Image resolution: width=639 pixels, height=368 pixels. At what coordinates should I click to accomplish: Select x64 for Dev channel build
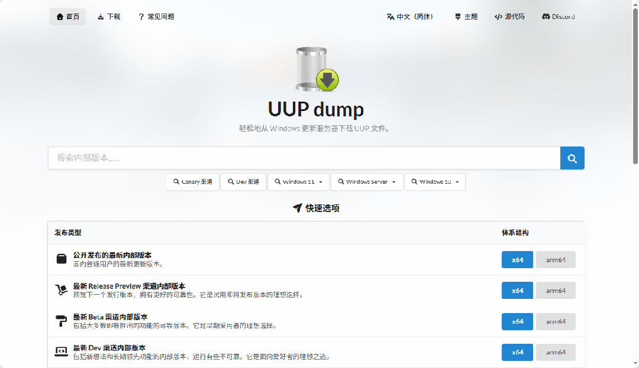pyautogui.click(x=517, y=353)
